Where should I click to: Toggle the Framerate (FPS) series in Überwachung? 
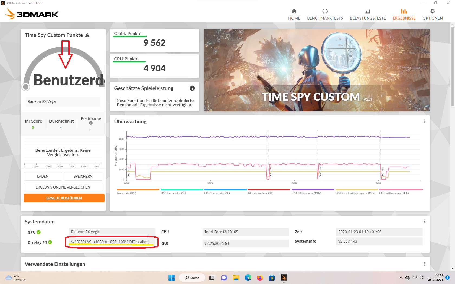click(x=138, y=190)
